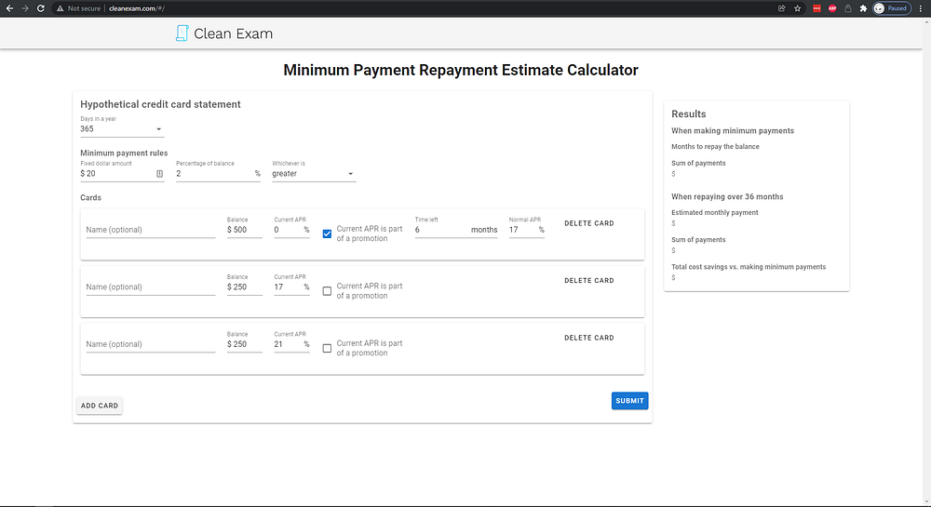The image size is (931, 507).
Task: Check promotion checkbox on 21% APR card
Action: click(x=327, y=348)
